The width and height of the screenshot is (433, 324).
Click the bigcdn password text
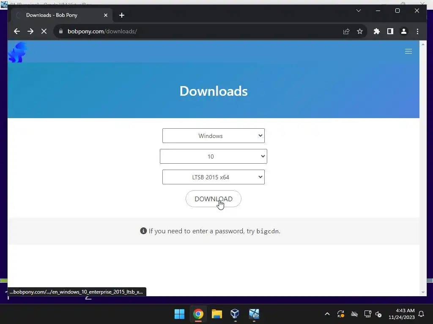point(268,231)
